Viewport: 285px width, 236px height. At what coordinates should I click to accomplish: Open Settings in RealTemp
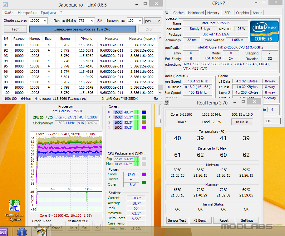tap(247, 220)
